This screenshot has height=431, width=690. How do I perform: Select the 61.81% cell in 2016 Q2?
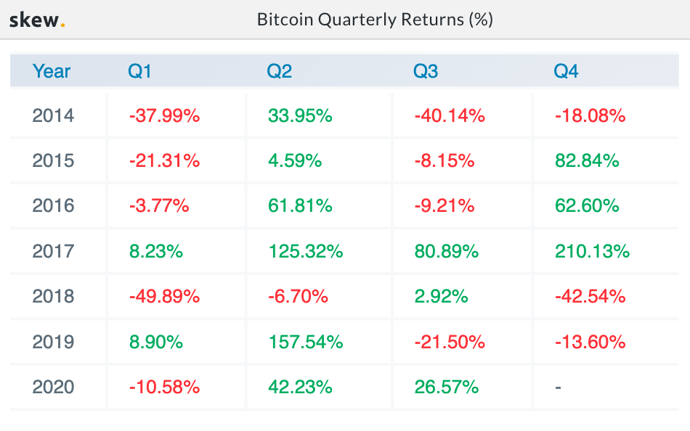300,206
